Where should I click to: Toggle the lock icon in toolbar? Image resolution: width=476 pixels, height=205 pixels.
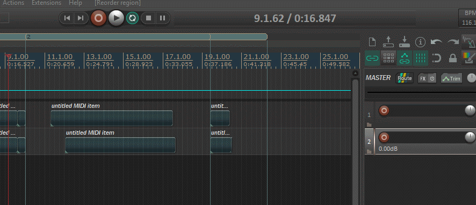tap(452, 58)
